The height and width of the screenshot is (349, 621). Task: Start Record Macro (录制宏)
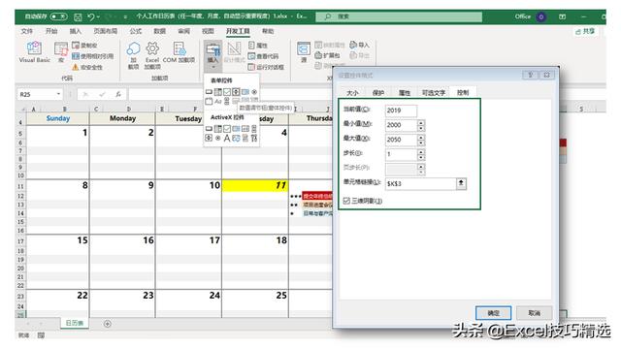pyautogui.click(x=85, y=46)
